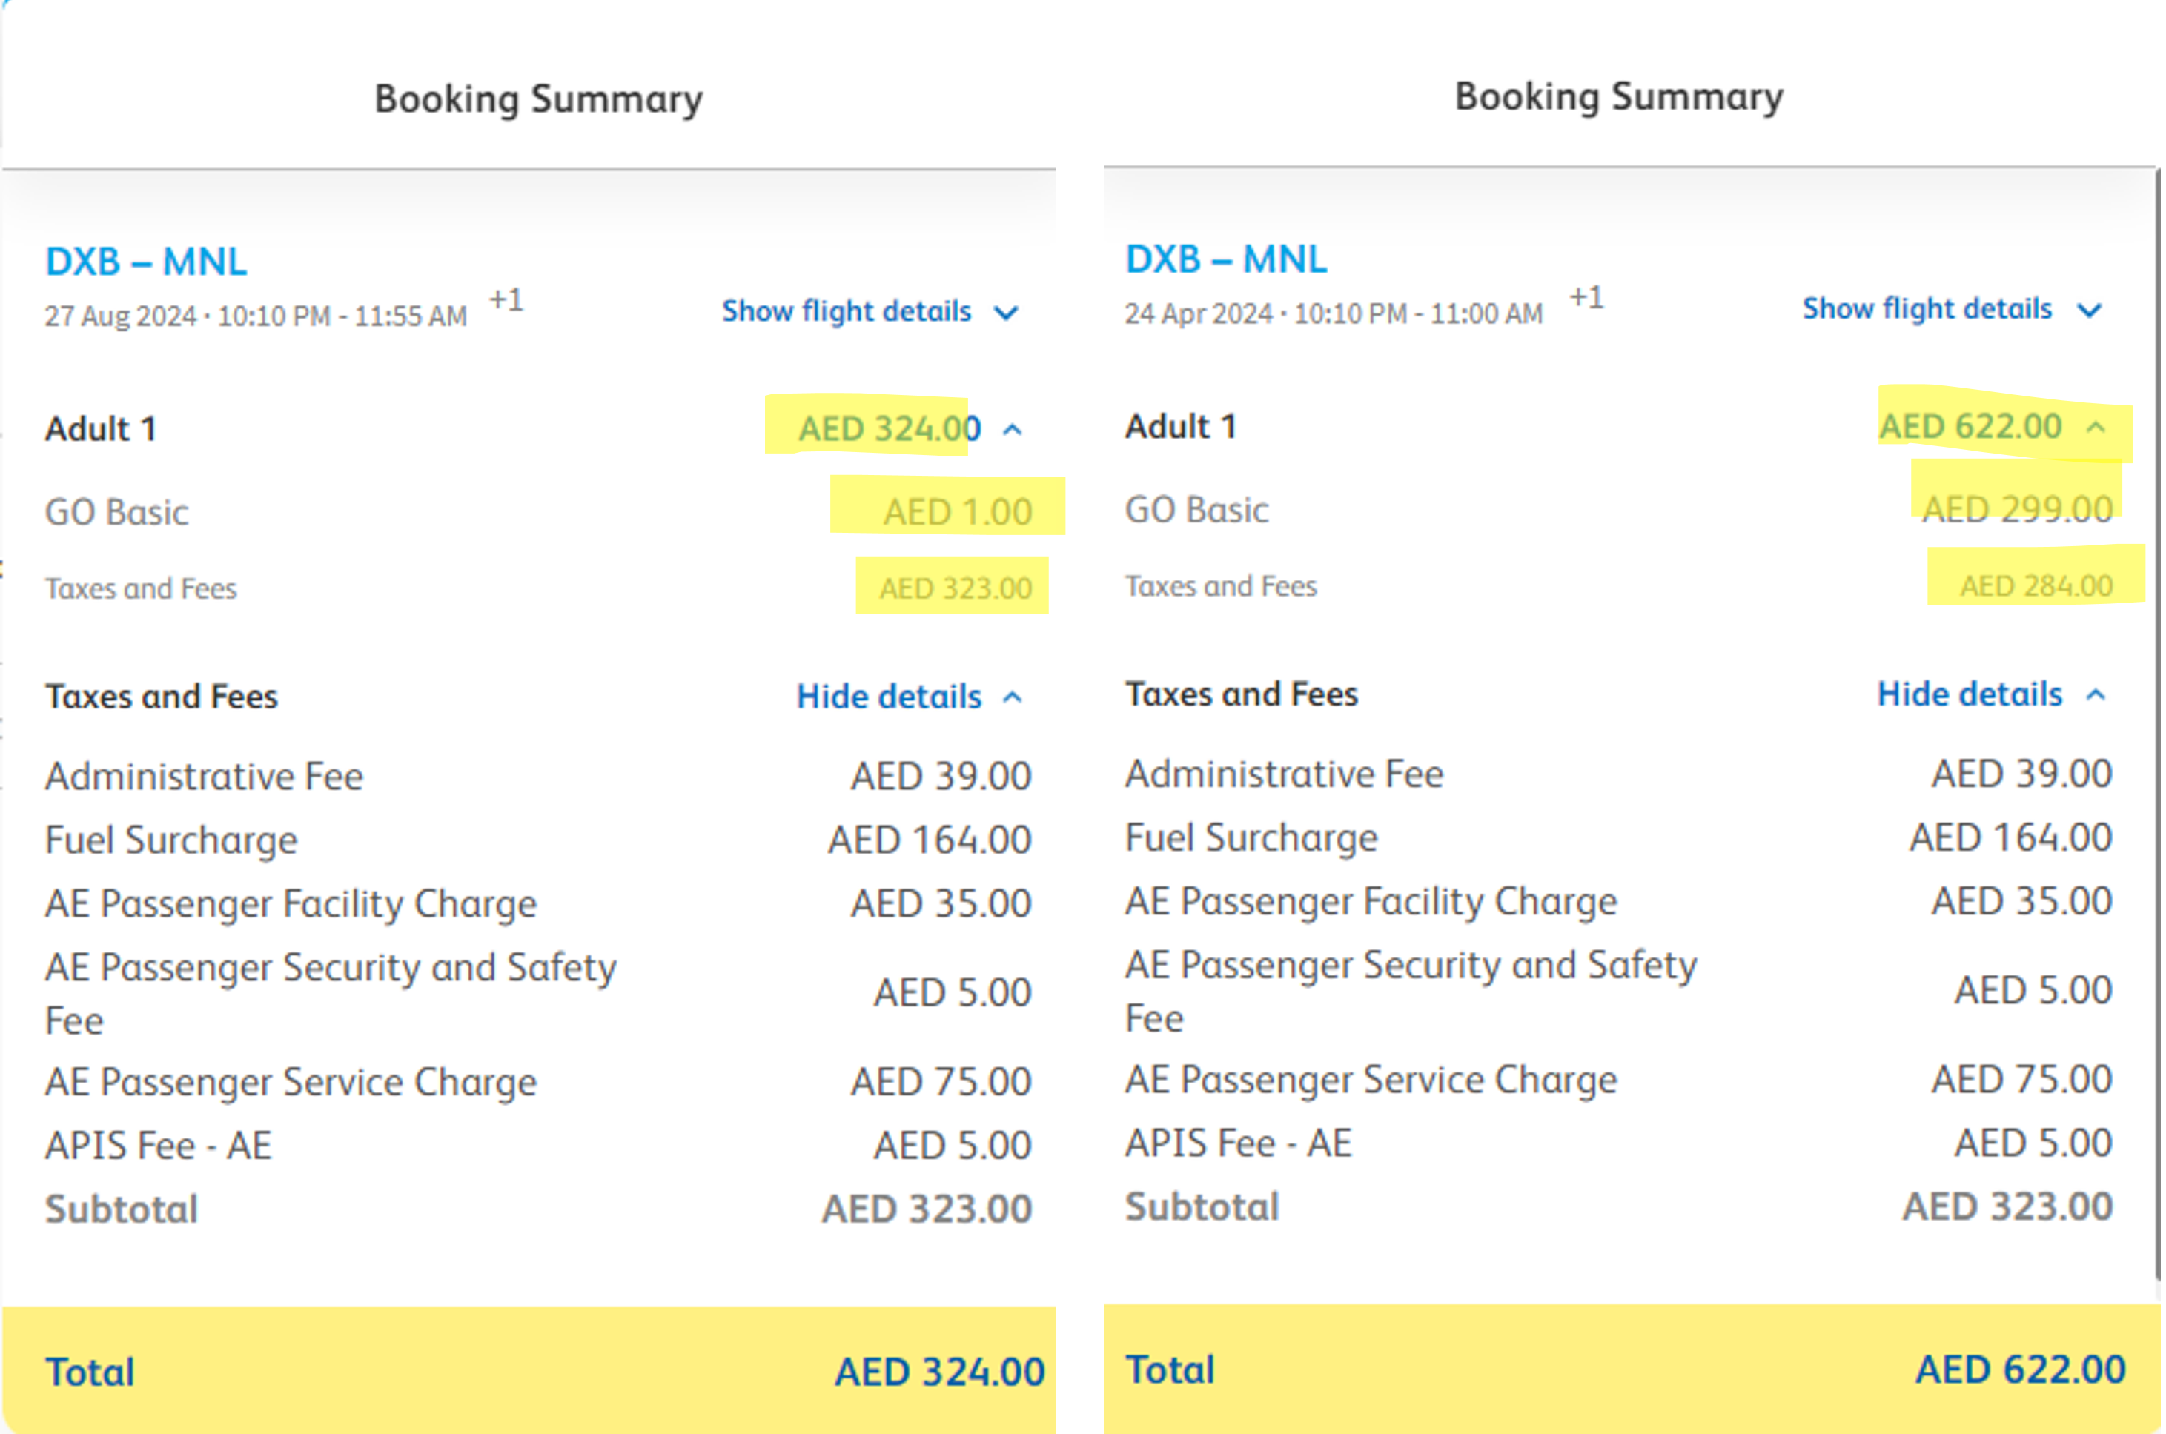This screenshot has height=1434, width=2166.
Task: Select the left Booking Summary header
Action: (x=538, y=98)
